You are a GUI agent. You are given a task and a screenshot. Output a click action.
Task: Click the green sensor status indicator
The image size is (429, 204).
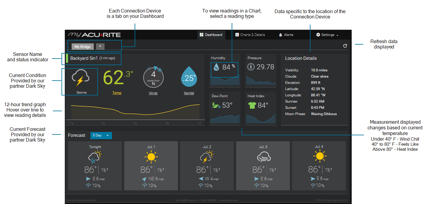click(67, 59)
